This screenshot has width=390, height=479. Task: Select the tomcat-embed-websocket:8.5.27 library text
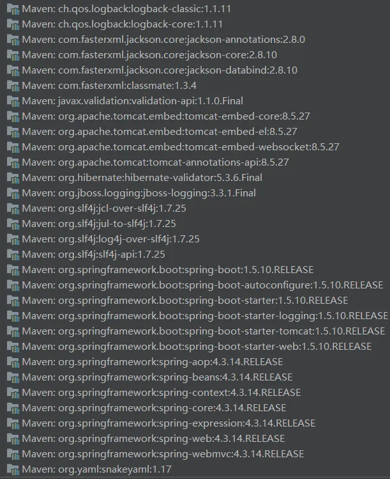point(181,147)
